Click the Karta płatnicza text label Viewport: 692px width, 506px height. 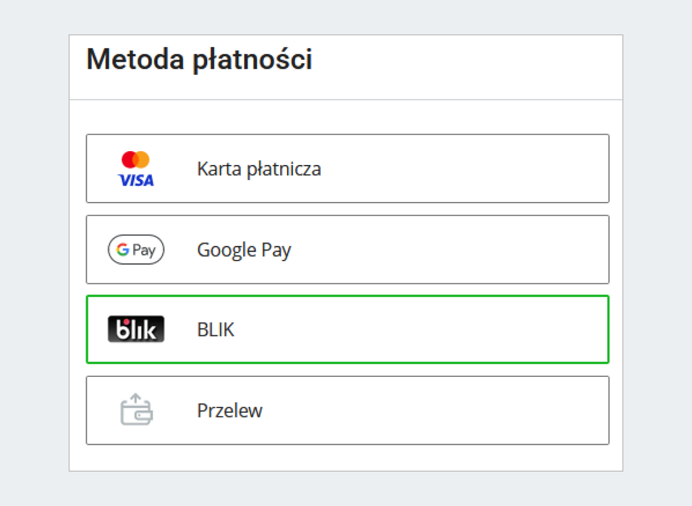pyautogui.click(x=259, y=168)
